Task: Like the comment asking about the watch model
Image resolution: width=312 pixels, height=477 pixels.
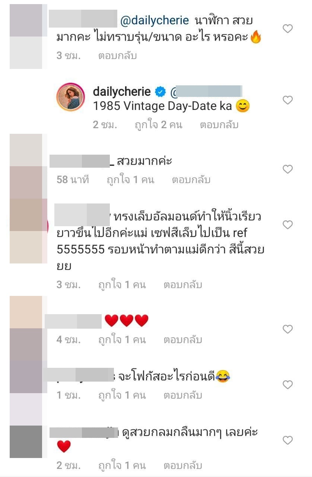Action: (x=288, y=28)
